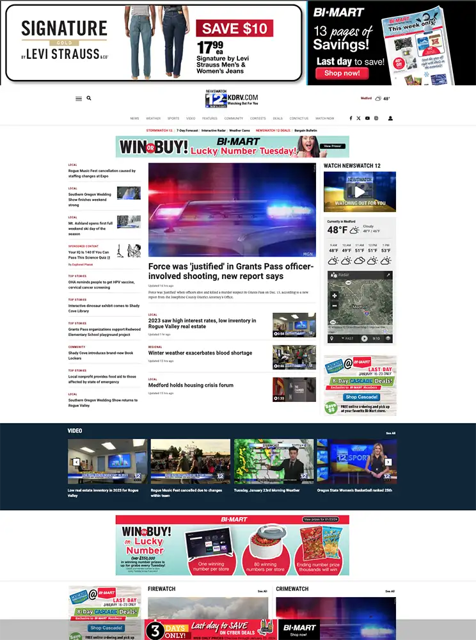Open the WATCH NOW menu item
The width and height of the screenshot is (476, 640).
click(x=324, y=118)
